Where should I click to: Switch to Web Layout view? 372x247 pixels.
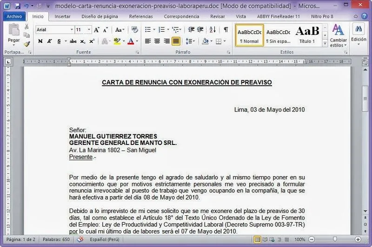(272, 240)
